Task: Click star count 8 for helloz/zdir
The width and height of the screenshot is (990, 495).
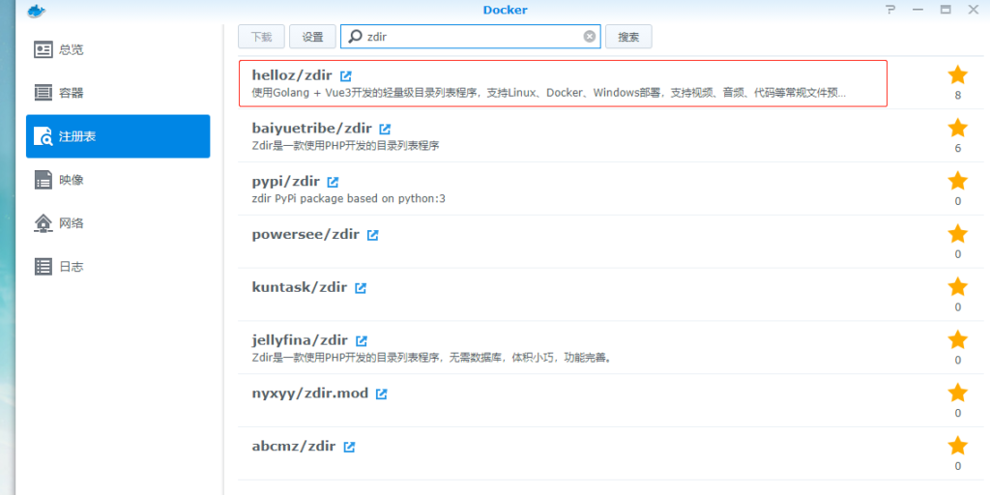Action: pyautogui.click(x=958, y=96)
